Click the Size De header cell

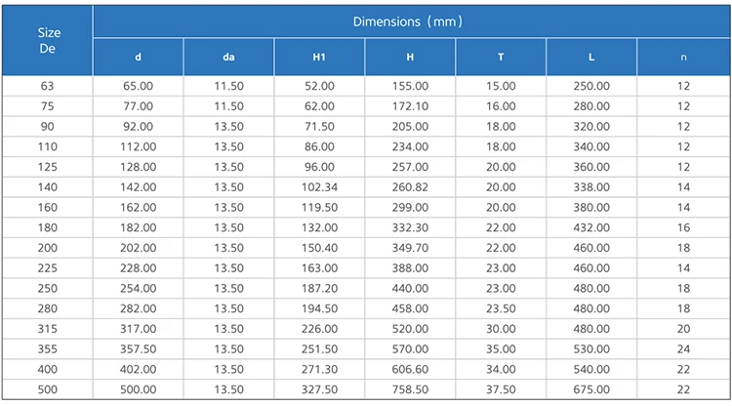[x=49, y=40]
